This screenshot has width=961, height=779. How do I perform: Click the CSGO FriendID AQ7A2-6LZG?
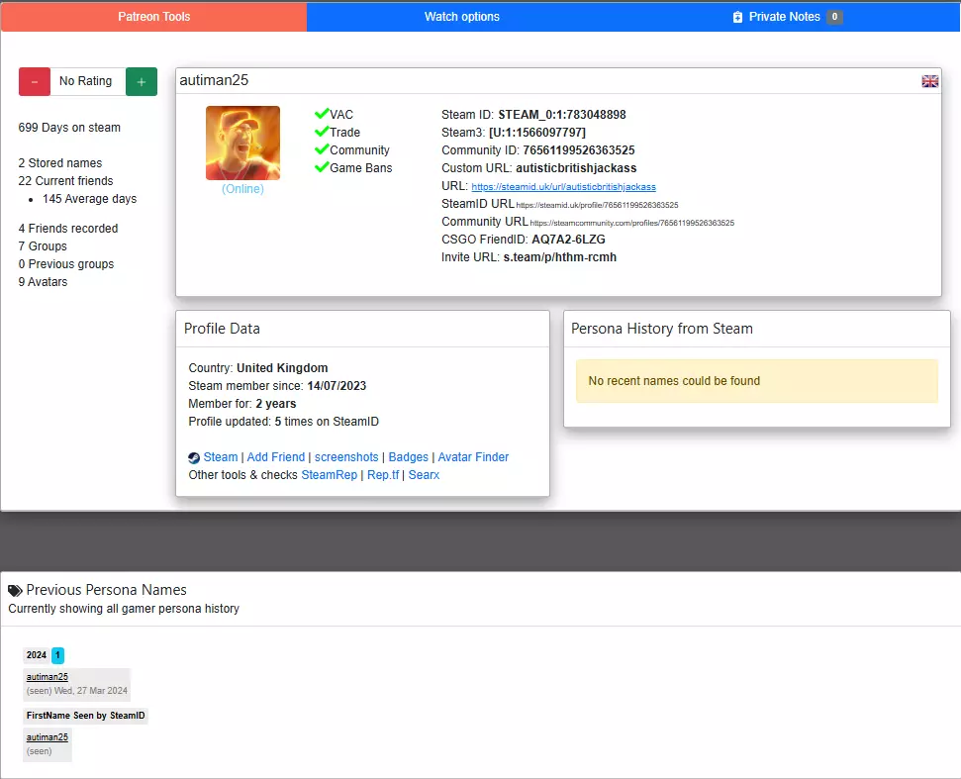[568, 240]
